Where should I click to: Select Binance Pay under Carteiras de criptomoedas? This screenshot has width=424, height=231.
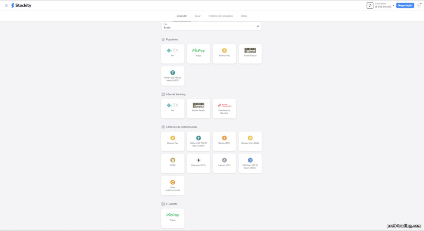coord(173,141)
